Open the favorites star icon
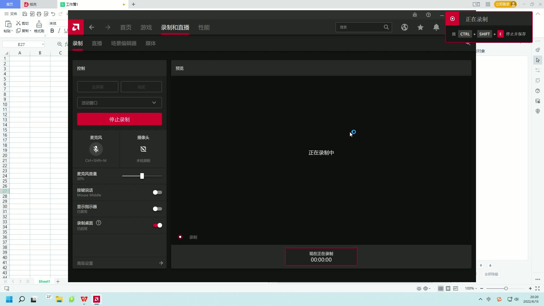Screen dimensions: 544x306 pyautogui.click(x=420, y=27)
